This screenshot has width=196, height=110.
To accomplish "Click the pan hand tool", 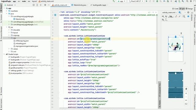I will (186, 89).
